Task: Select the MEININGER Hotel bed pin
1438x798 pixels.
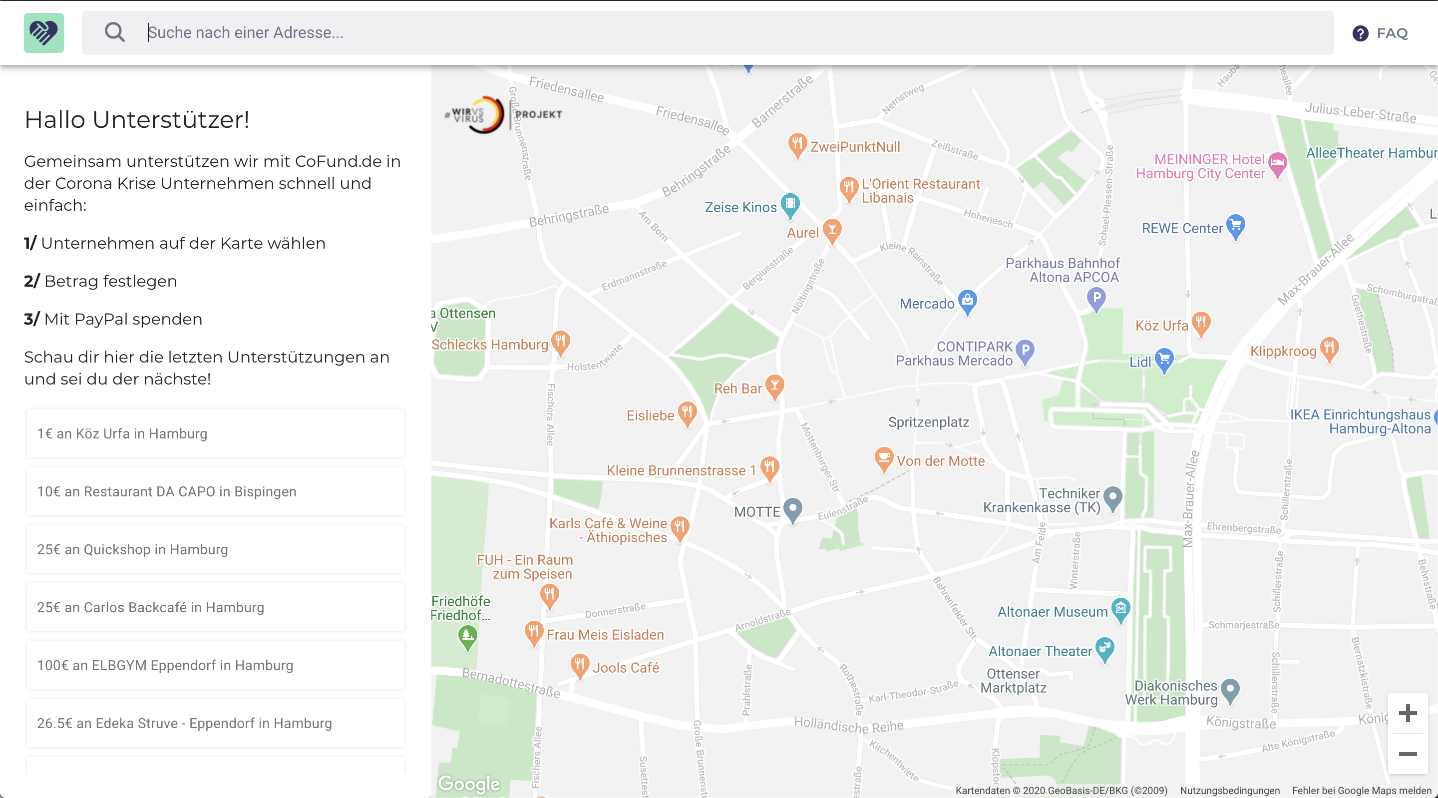Action: [1277, 164]
